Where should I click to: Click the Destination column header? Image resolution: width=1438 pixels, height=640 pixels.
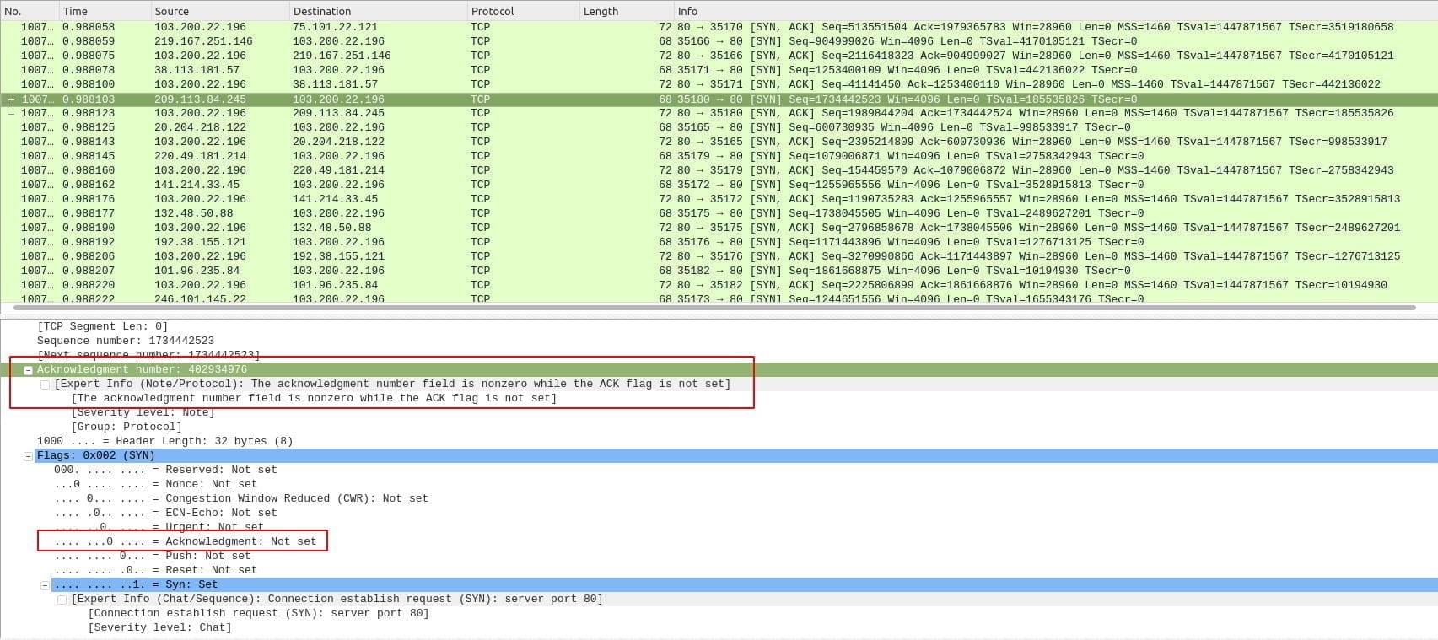(321, 11)
